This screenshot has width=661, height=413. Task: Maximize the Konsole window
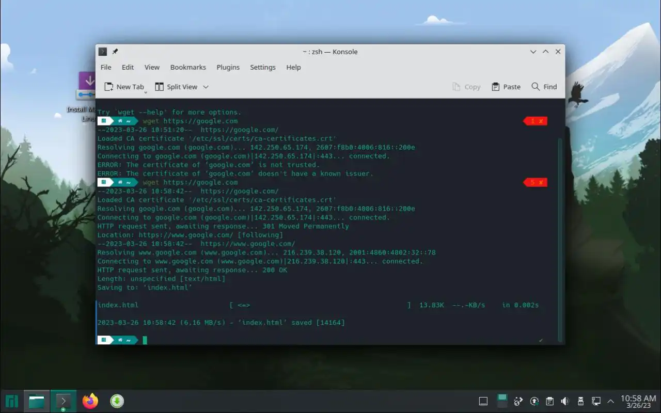click(545, 52)
